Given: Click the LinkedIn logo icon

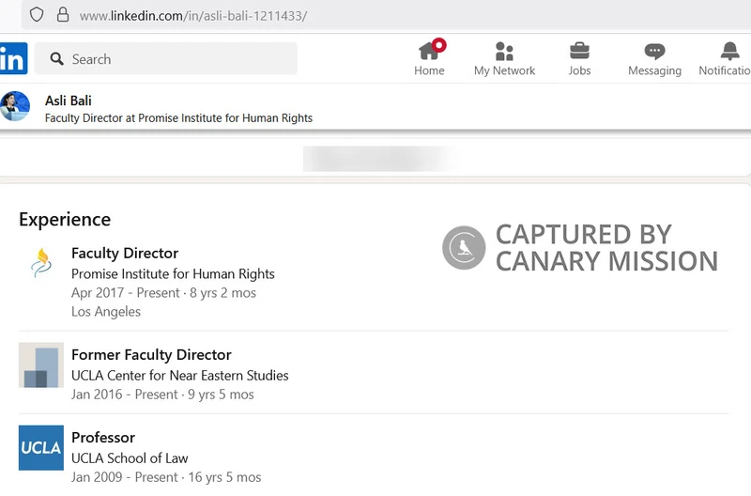Looking at the screenshot, I should pos(13,59).
